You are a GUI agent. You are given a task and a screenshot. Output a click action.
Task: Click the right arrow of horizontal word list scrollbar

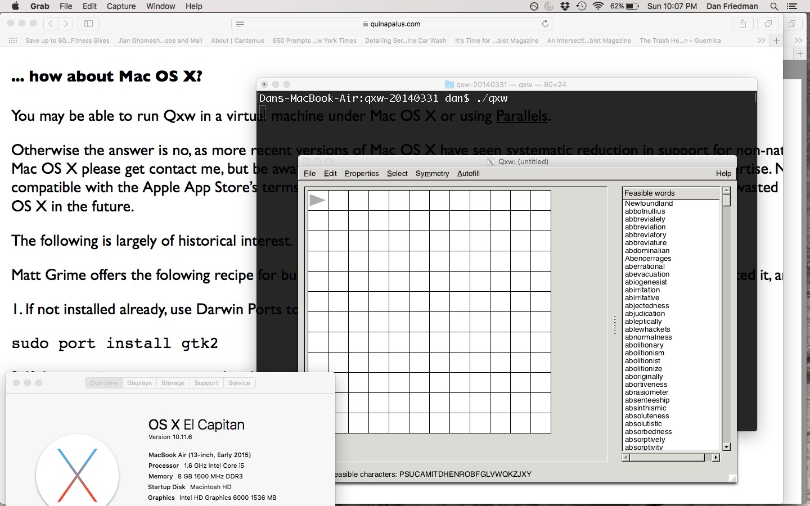point(715,458)
